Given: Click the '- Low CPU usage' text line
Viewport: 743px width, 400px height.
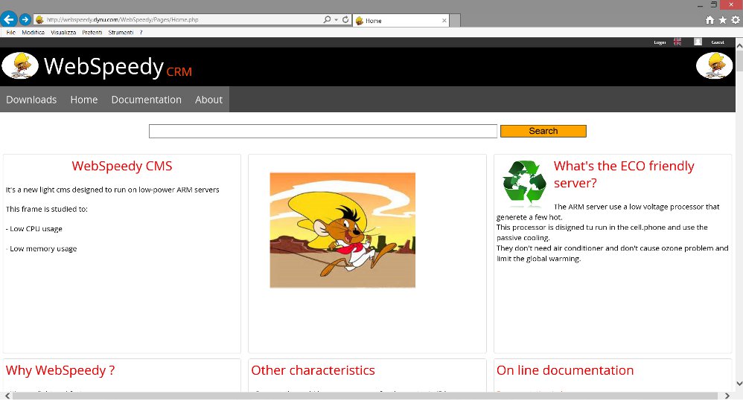Looking at the screenshot, I should pyautogui.click(x=34, y=229).
